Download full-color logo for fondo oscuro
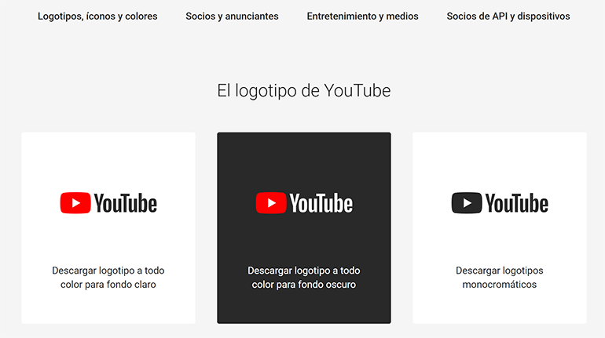Viewport: 605px width, 338px height. (x=304, y=278)
